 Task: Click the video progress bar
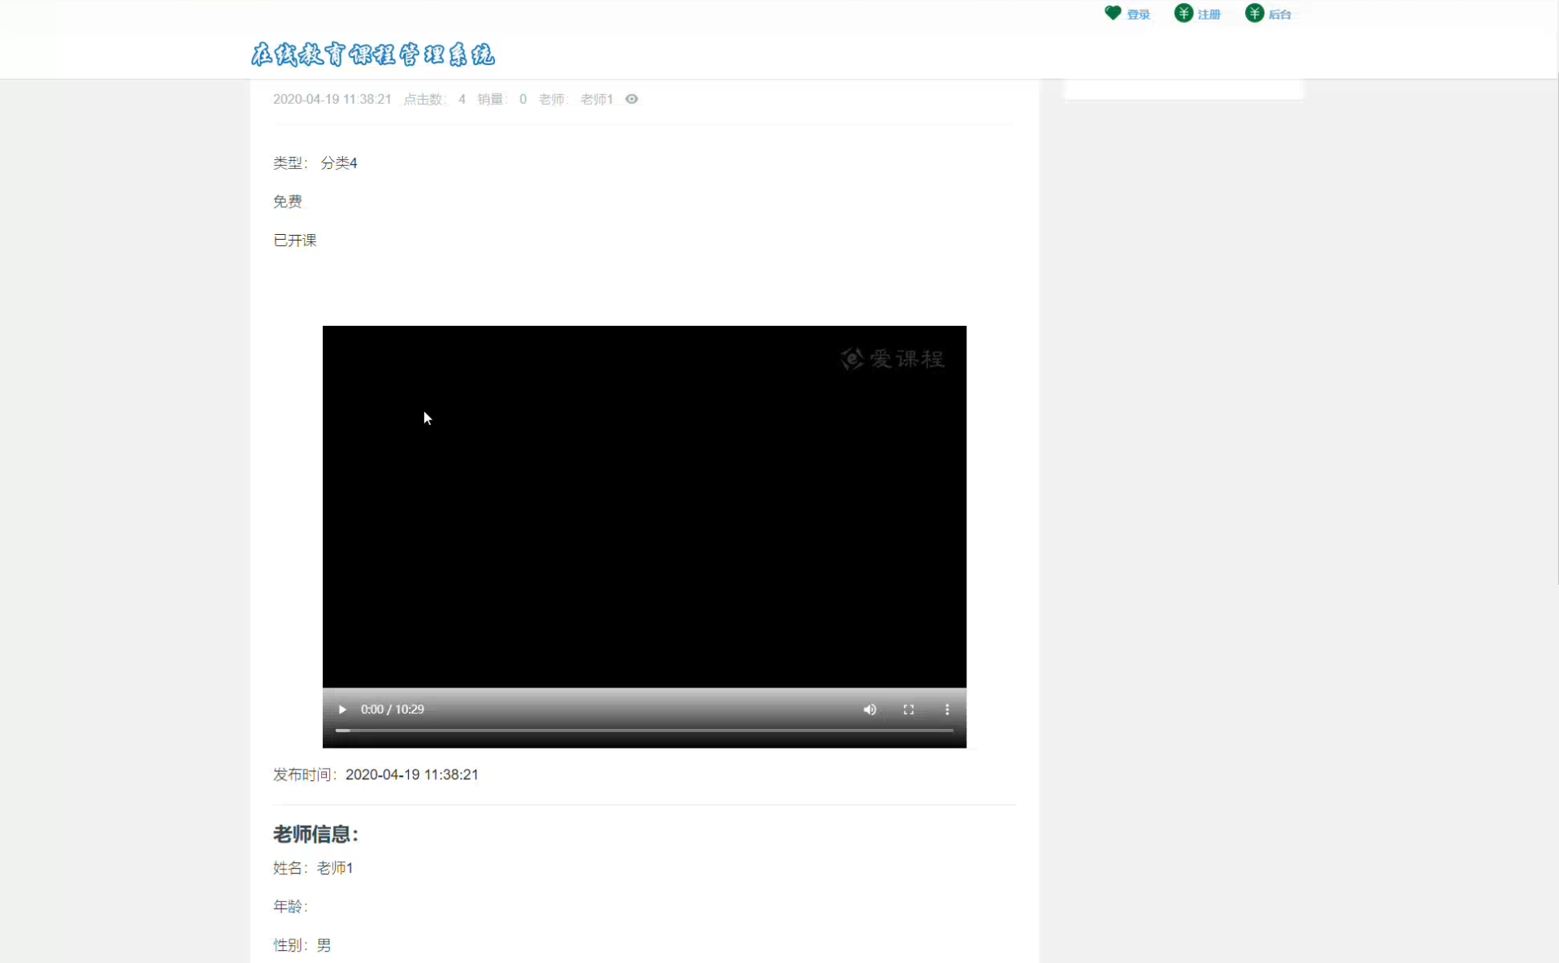(645, 731)
